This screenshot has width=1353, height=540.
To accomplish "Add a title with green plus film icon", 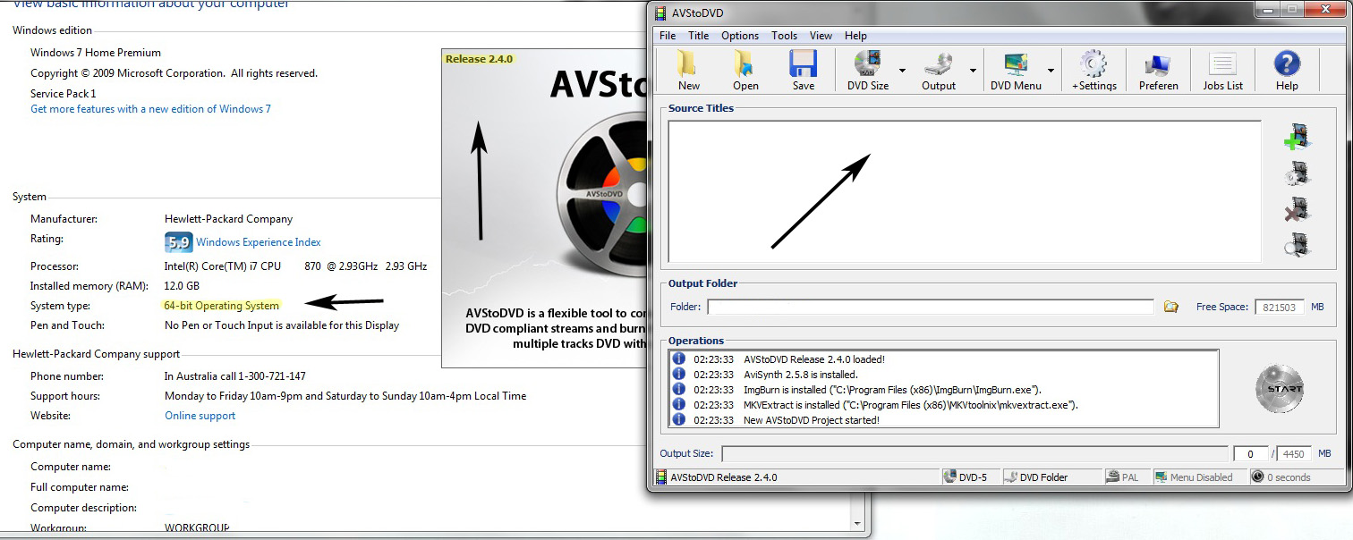I will tap(1297, 137).
